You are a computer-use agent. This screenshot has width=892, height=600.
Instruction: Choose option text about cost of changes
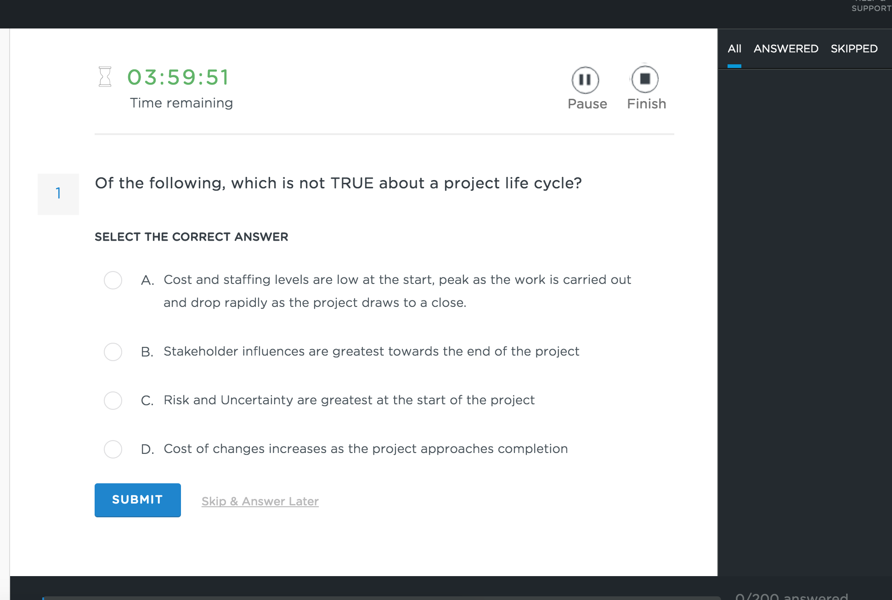point(366,449)
